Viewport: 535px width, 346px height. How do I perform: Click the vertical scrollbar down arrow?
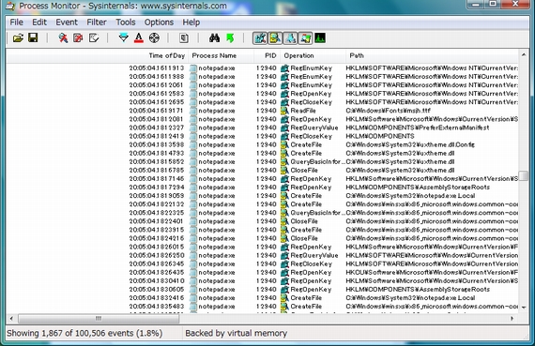point(524,308)
